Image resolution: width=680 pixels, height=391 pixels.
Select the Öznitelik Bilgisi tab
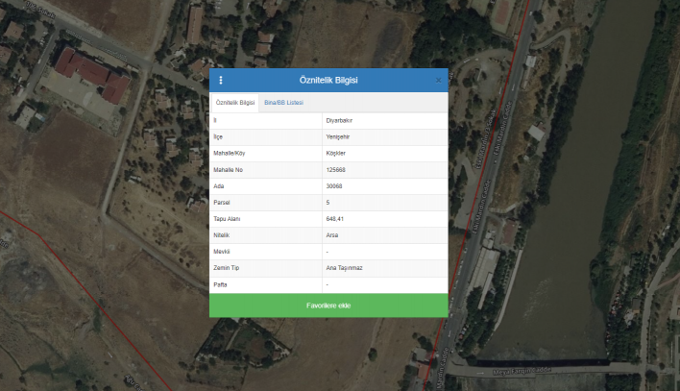click(x=235, y=102)
